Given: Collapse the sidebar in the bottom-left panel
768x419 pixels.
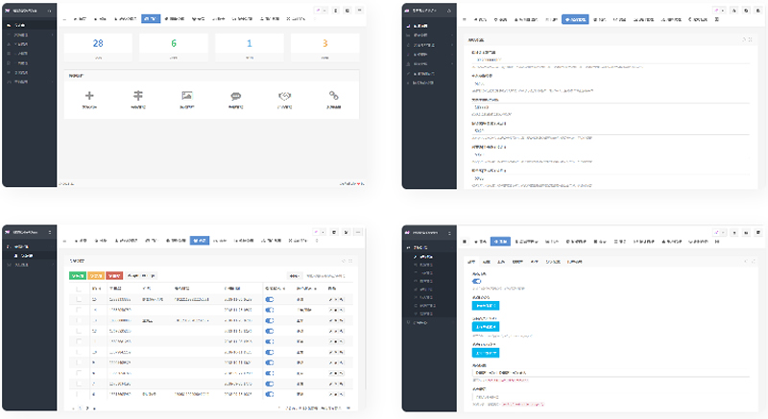Looking at the screenshot, I should tap(50, 232).
